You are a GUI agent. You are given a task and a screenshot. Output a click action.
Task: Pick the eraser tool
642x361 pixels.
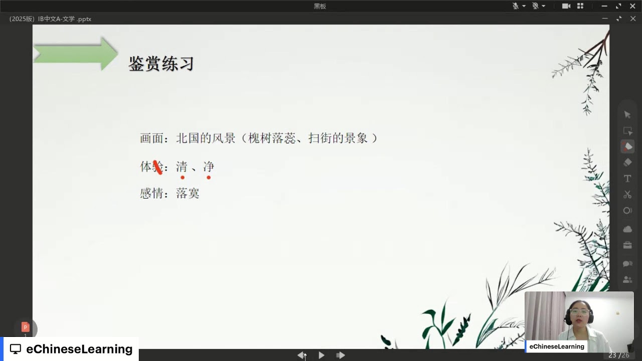627,162
